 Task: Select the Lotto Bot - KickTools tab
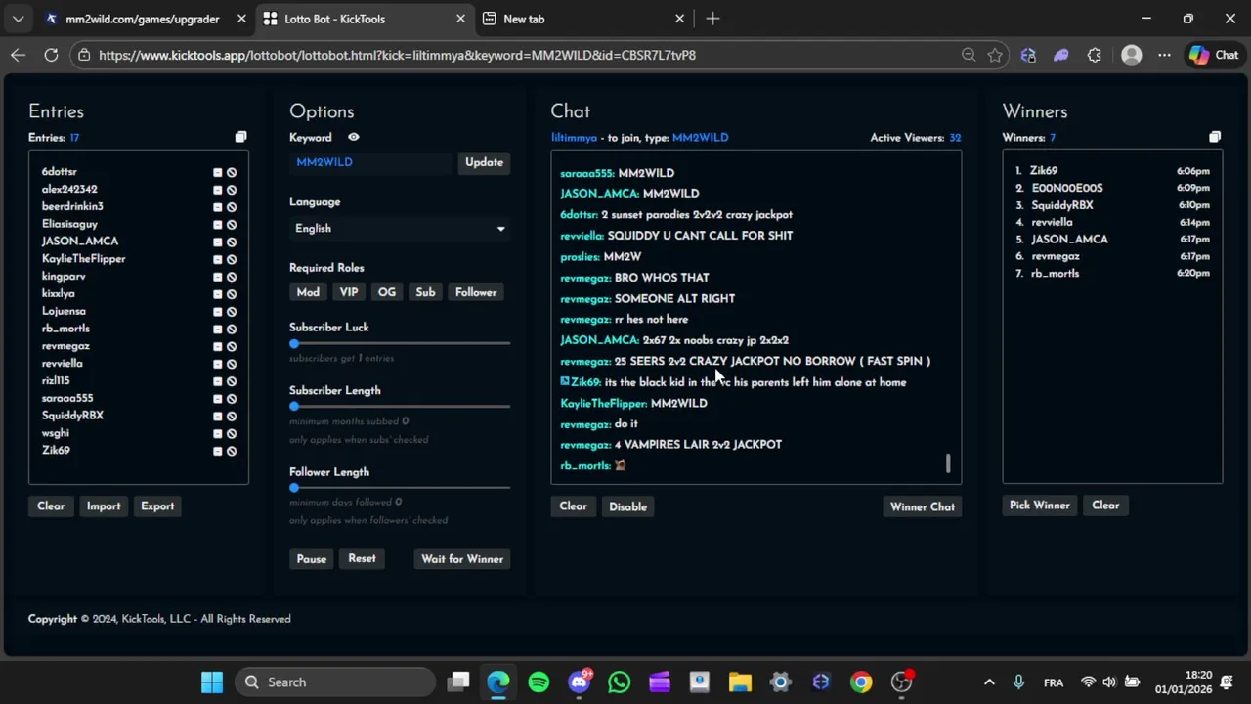point(365,19)
